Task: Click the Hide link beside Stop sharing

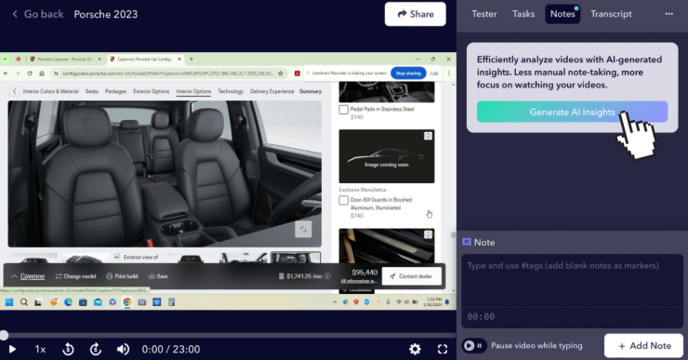Action: coord(434,73)
